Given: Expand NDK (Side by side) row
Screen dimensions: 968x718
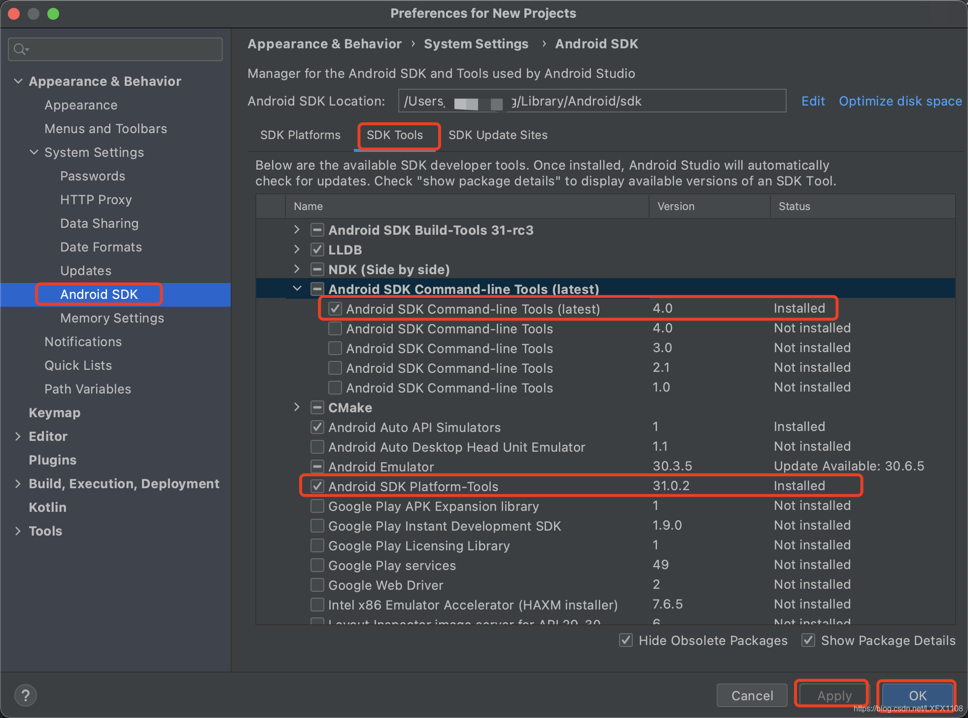Looking at the screenshot, I should (x=297, y=269).
